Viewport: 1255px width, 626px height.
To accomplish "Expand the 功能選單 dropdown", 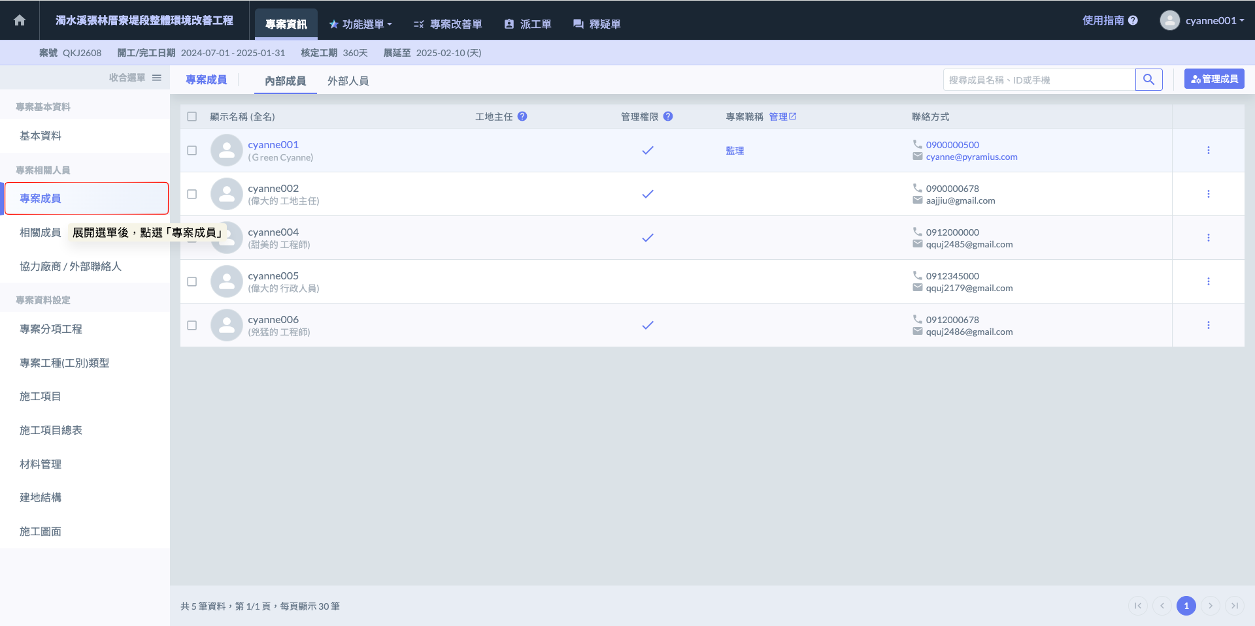I will click(361, 24).
